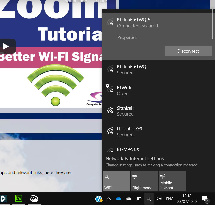The height and width of the screenshot is (205, 215).
Task: Click the Sitthisak network signal icon
Action: pyautogui.click(x=110, y=110)
